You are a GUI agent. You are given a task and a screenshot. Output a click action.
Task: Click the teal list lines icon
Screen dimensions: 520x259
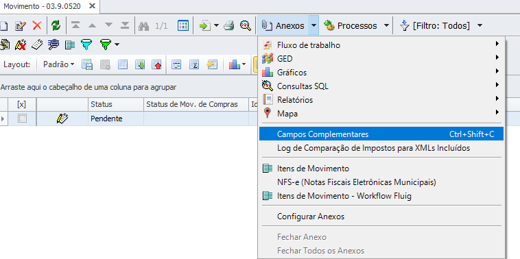pos(70,45)
